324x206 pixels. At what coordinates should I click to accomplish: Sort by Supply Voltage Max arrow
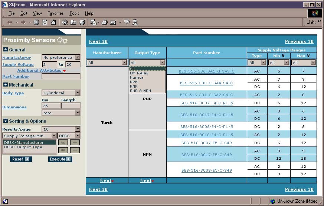coord(308,55)
